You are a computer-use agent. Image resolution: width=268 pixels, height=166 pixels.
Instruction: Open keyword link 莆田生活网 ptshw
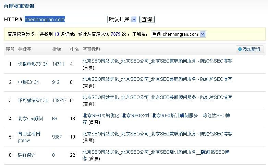pyautogui.click(x=29, y=137)
